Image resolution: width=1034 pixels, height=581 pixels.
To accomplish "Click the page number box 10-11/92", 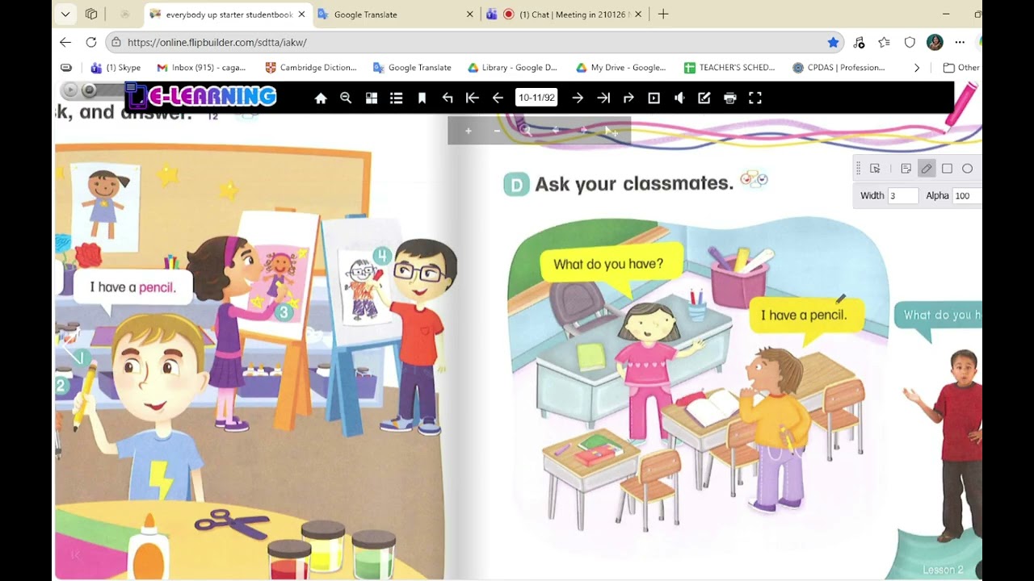I will [537, 98].
